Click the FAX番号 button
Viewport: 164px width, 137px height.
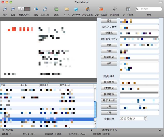click(x=109, y=88)
